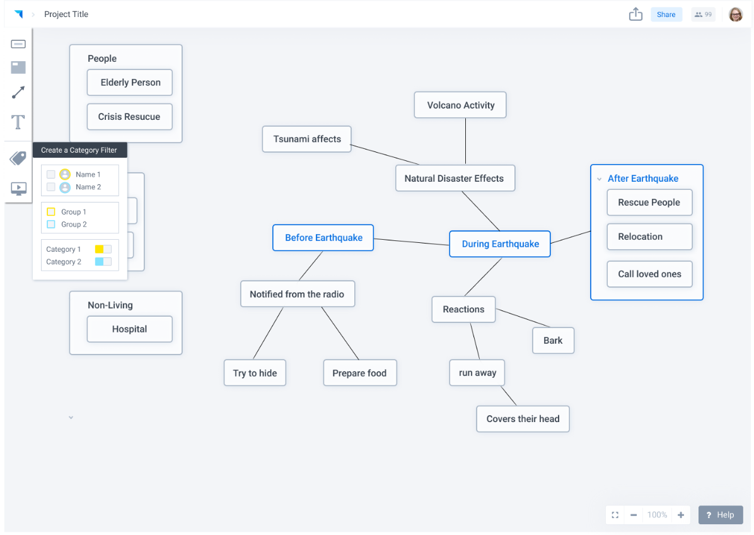Zoom out with minus button
Viewport: 754px width, 535px height.
pos(634,515)
